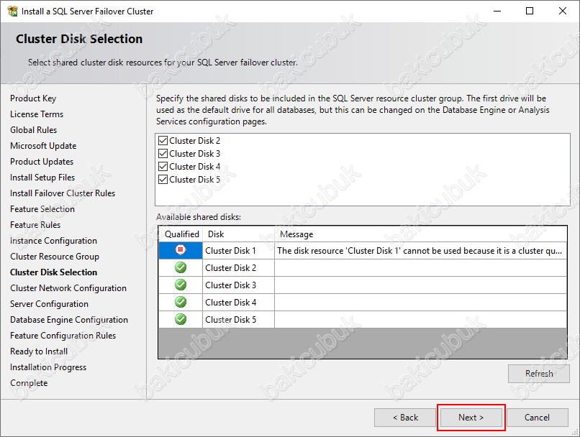Select the Cluster Disk 1 error message cell
The width and height of the screenshot is (580, 437).
(x=420, y=251)
